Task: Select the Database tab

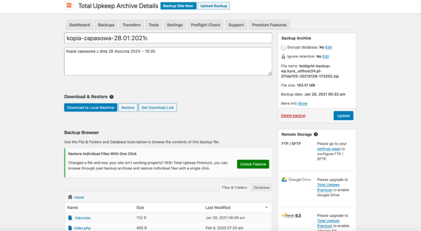Action: pyautogui.click(x=261, y=187)
